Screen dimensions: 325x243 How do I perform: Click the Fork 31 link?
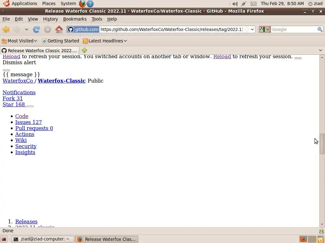click(12, 98)
